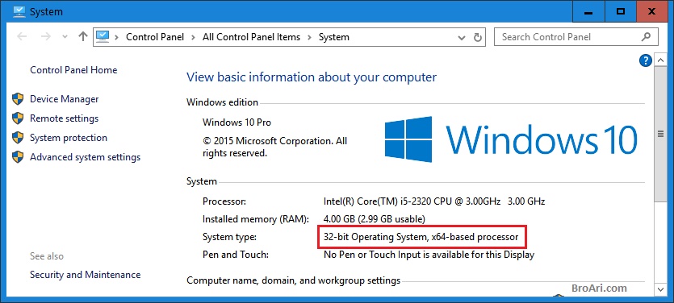Click the shield icon beside Device Manager
This screenshot has height=303, width=674.
pos(18,99)
